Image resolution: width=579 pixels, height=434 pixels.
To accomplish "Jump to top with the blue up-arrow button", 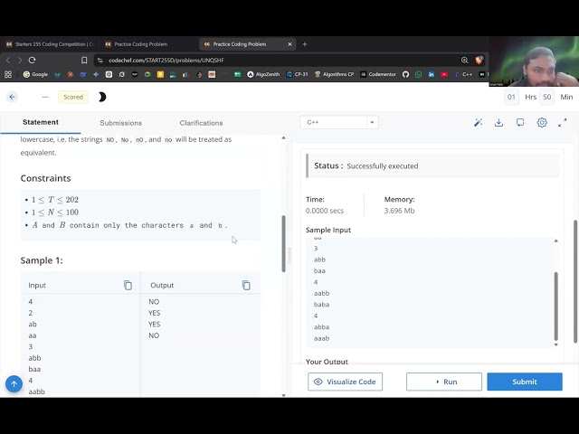I will [14, 384].
